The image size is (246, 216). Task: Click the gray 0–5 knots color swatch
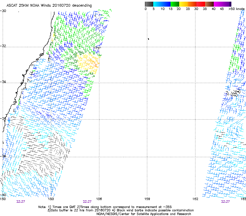click(x=149, y=4)
